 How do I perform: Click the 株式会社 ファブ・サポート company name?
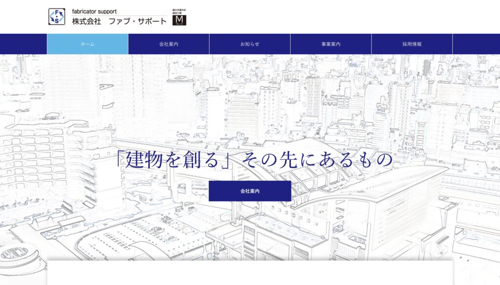click(x=119, y=22)
